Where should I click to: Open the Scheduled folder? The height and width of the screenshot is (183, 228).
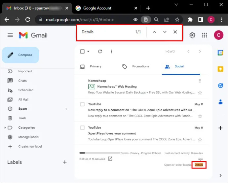point(26,90)
